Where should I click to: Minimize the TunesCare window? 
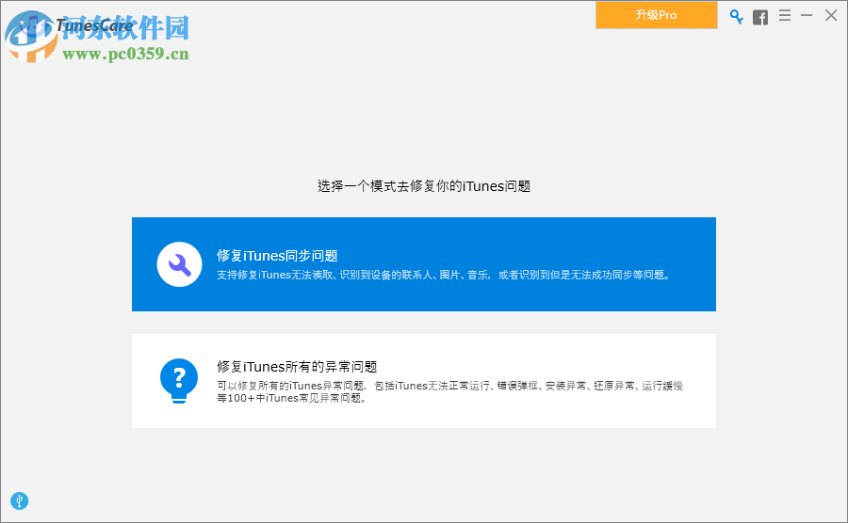click(807, 16)
